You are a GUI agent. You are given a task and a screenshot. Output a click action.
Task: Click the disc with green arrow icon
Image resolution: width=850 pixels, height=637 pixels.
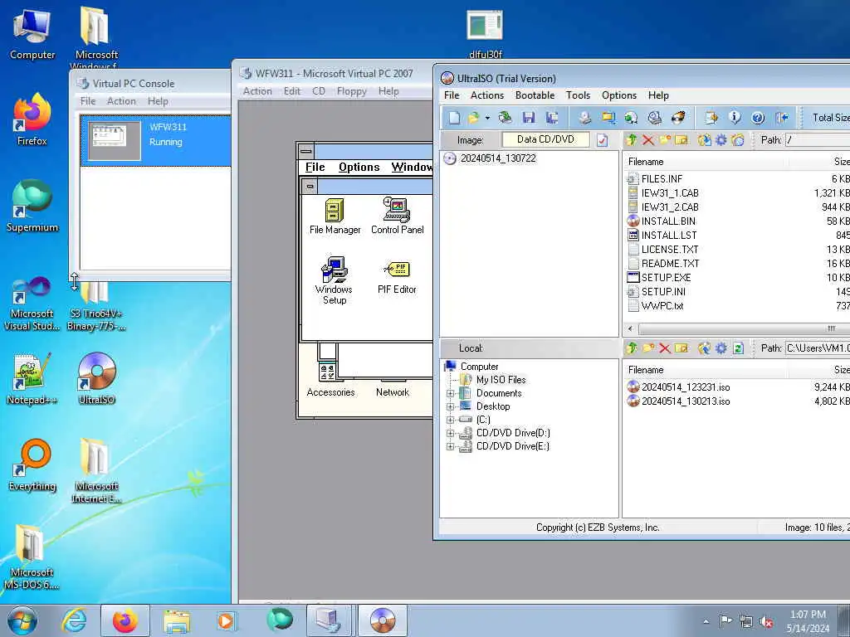tap(631, 118)
